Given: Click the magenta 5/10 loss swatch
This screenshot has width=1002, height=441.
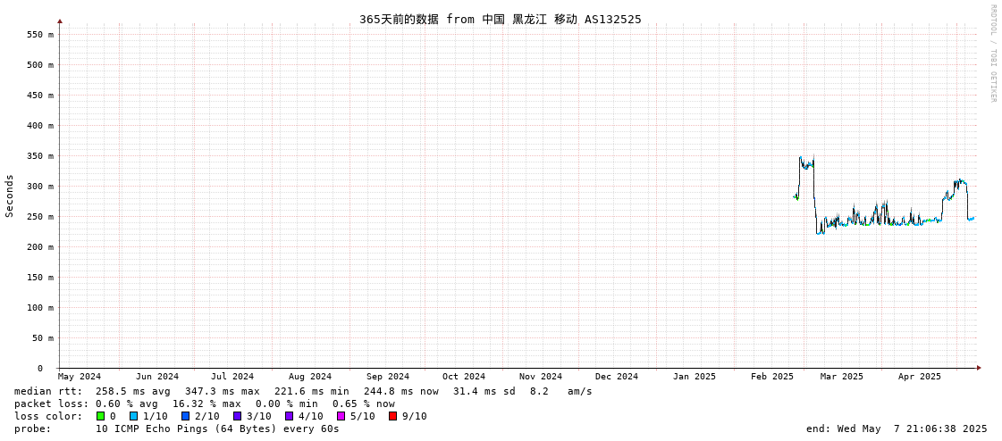Looking at the screenshot, I should 341,416.
